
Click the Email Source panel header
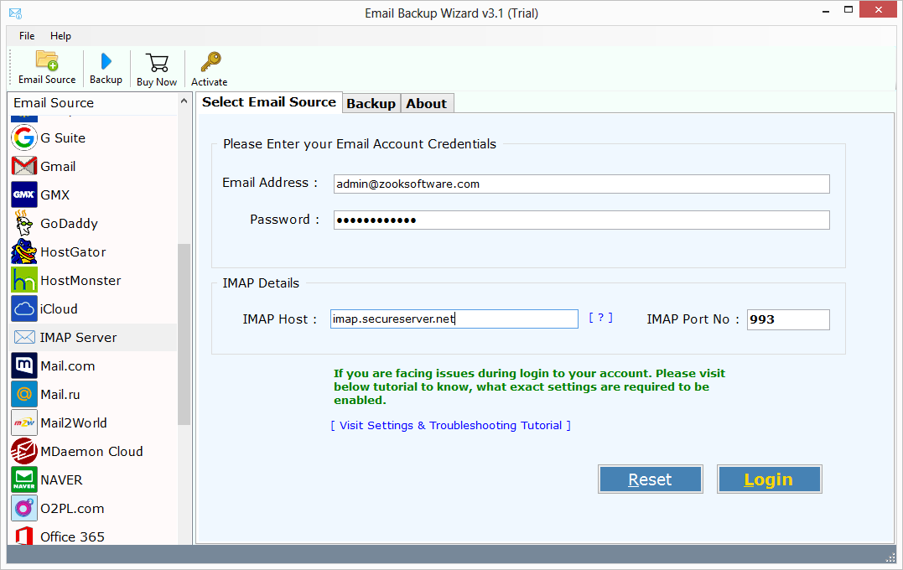(92, 102)
